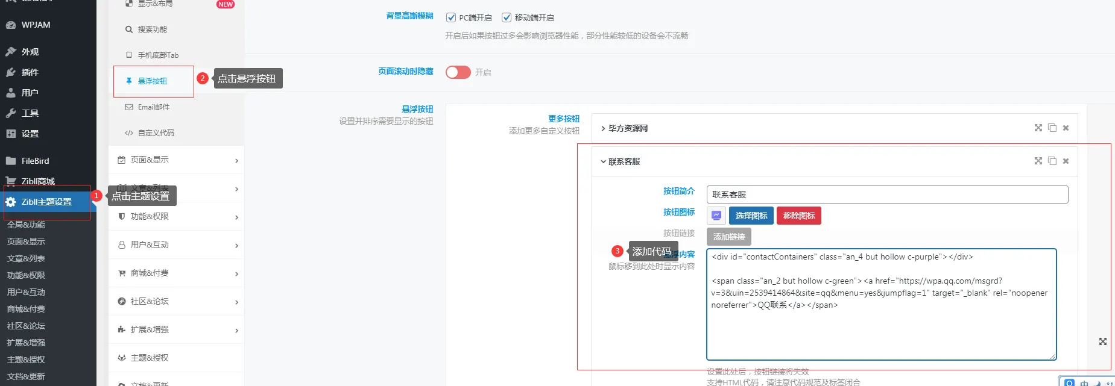
Task: Click the red 移除图标 button
Action: tap(799, 216)
